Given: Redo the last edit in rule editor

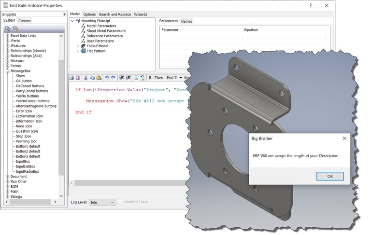Looking at the screenshot, I should 114,78.
